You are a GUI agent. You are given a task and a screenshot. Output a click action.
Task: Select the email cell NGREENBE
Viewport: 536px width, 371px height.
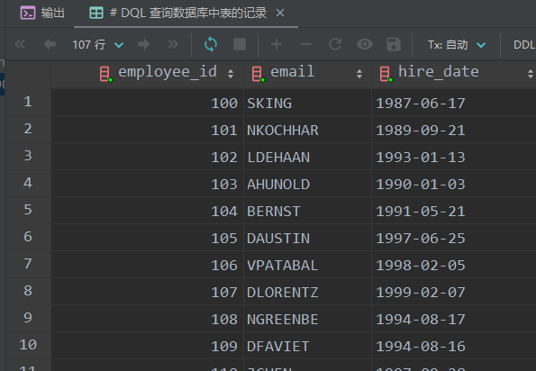click(x=307, y=319)
